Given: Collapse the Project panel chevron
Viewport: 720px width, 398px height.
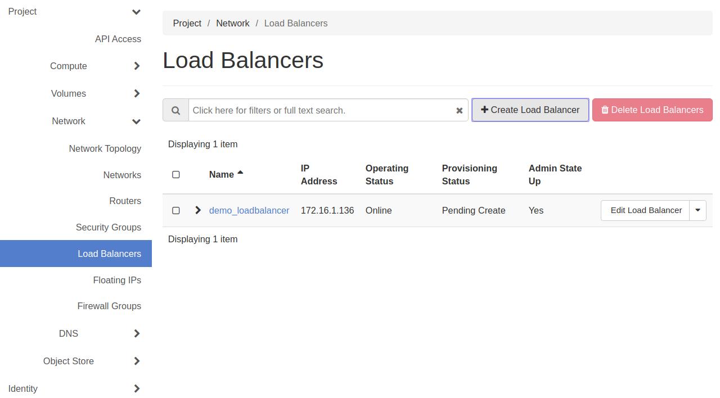Looking at the screenshot, I should click(136, 12).
